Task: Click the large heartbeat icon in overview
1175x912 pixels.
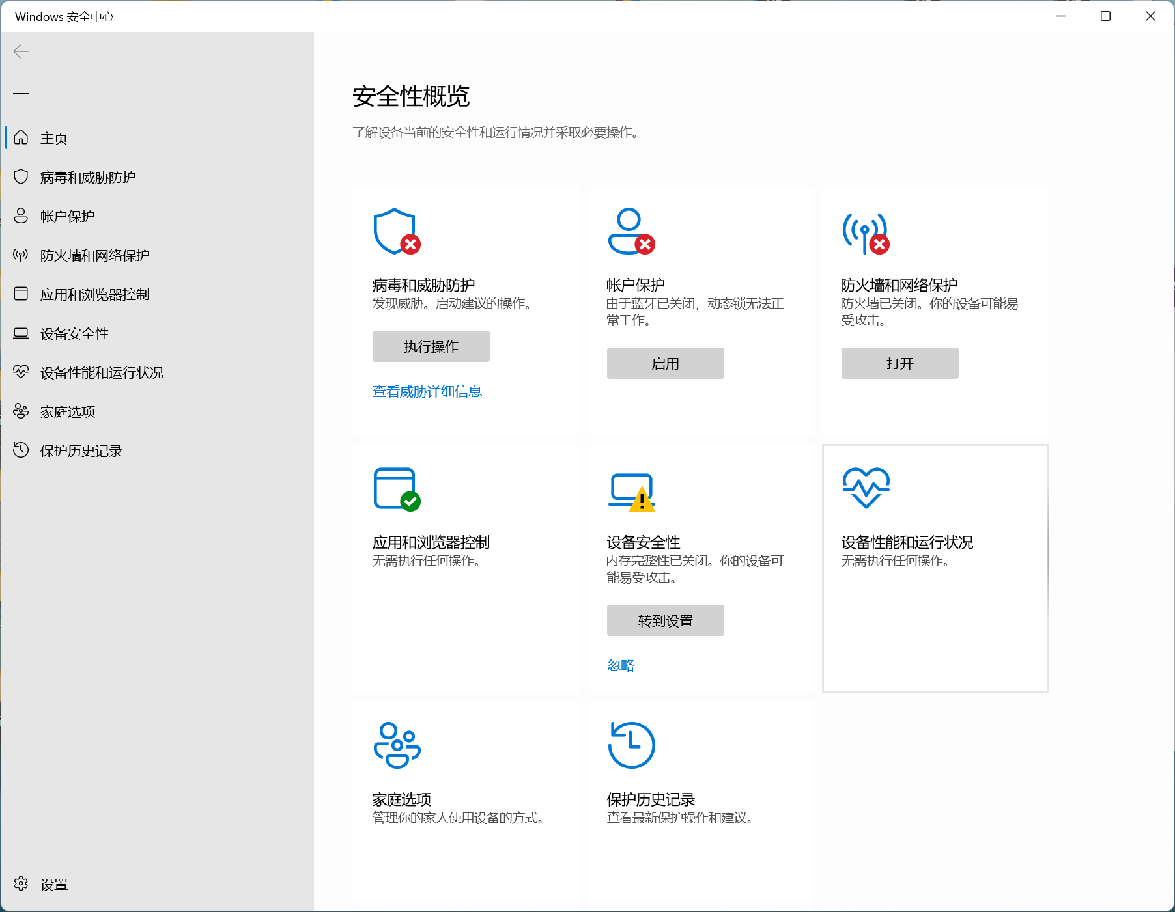Action: pos(866,488)
